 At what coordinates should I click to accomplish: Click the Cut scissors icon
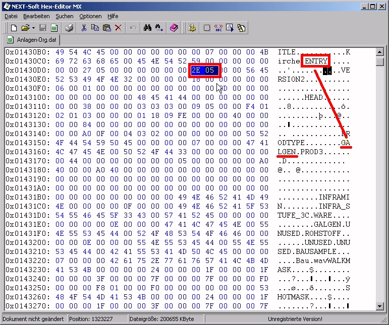[x=84, y=28]
